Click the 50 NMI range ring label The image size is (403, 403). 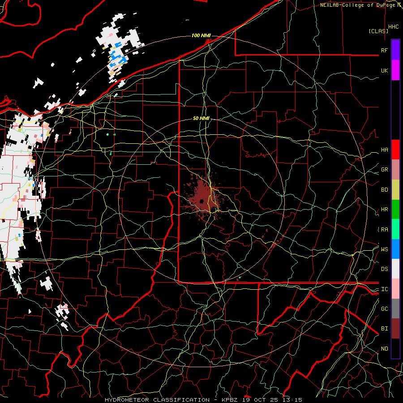pos(201,119)
